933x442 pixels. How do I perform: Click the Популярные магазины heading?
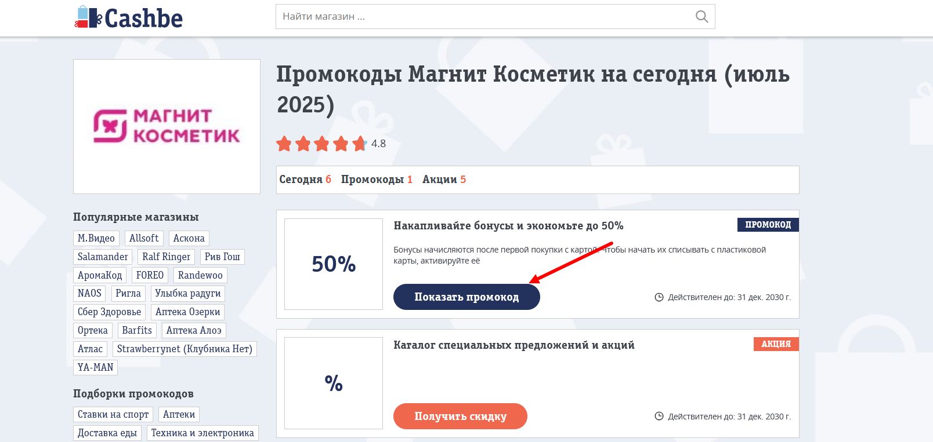(x=136, y=217)
